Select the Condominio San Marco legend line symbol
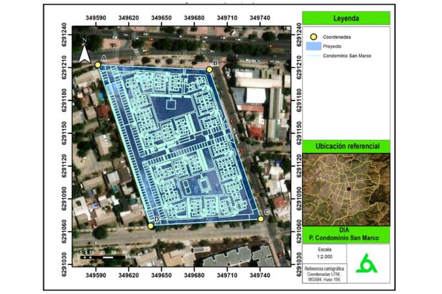442x294 pixels. (314, 55)
